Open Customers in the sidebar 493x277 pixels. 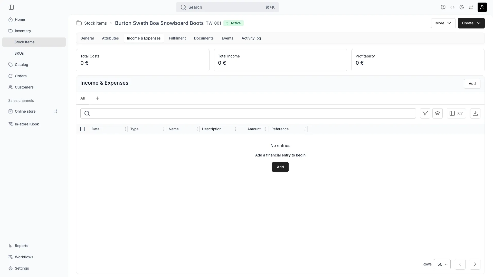tap(34, 87)
